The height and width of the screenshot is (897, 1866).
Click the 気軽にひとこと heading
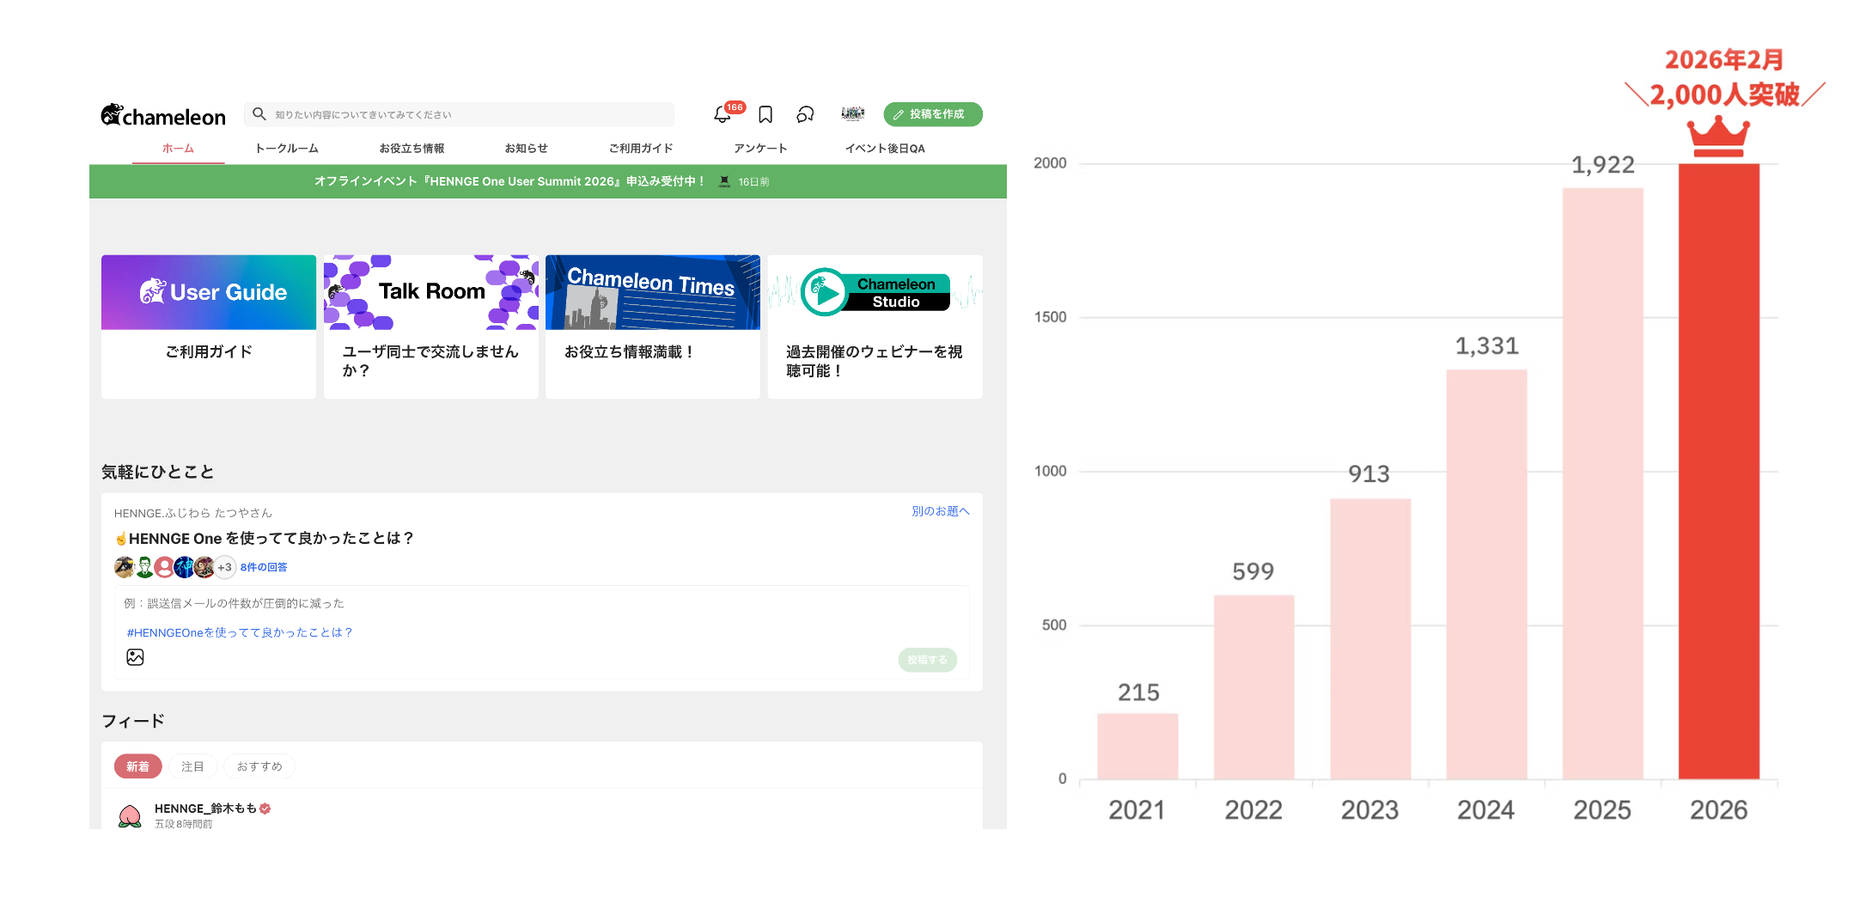point(158,472)
